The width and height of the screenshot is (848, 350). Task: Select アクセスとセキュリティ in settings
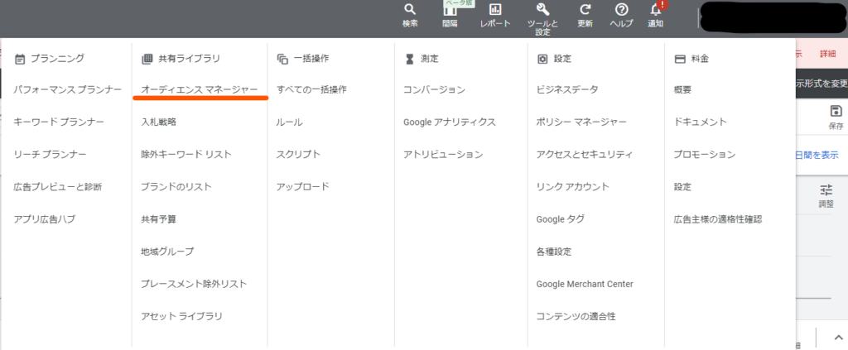[584, 154]
